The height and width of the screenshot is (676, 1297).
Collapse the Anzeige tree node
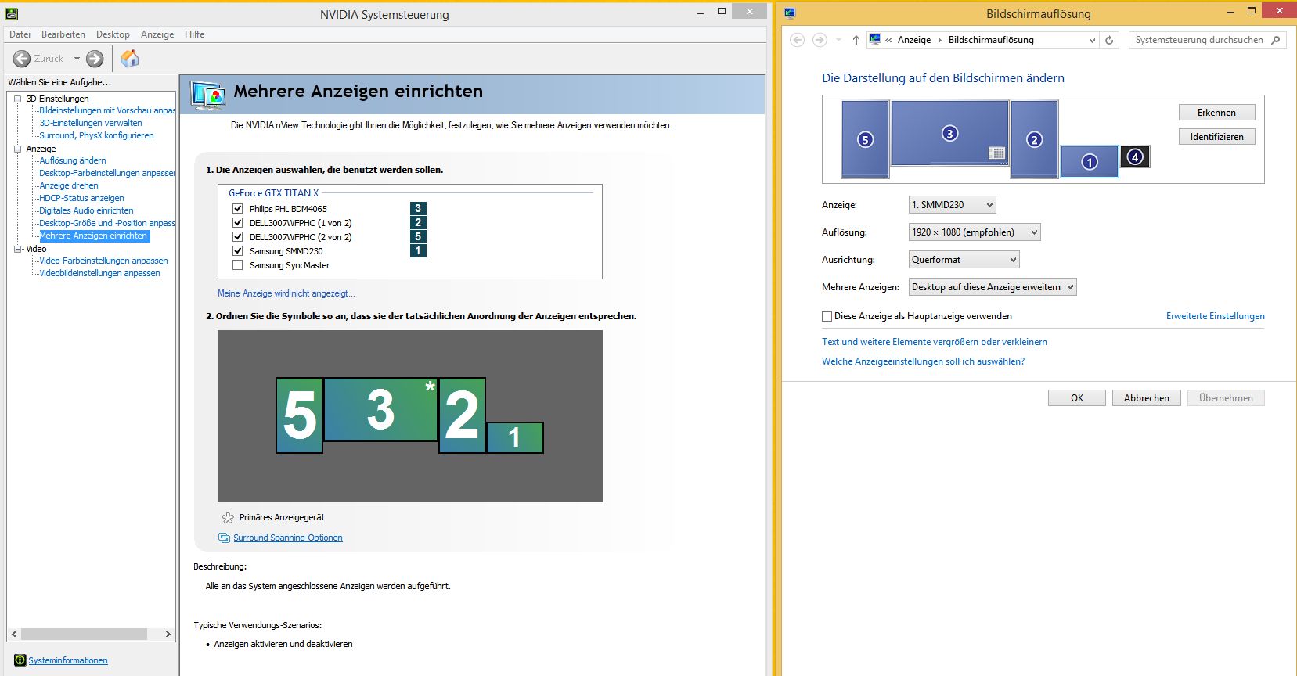[18, 149]
